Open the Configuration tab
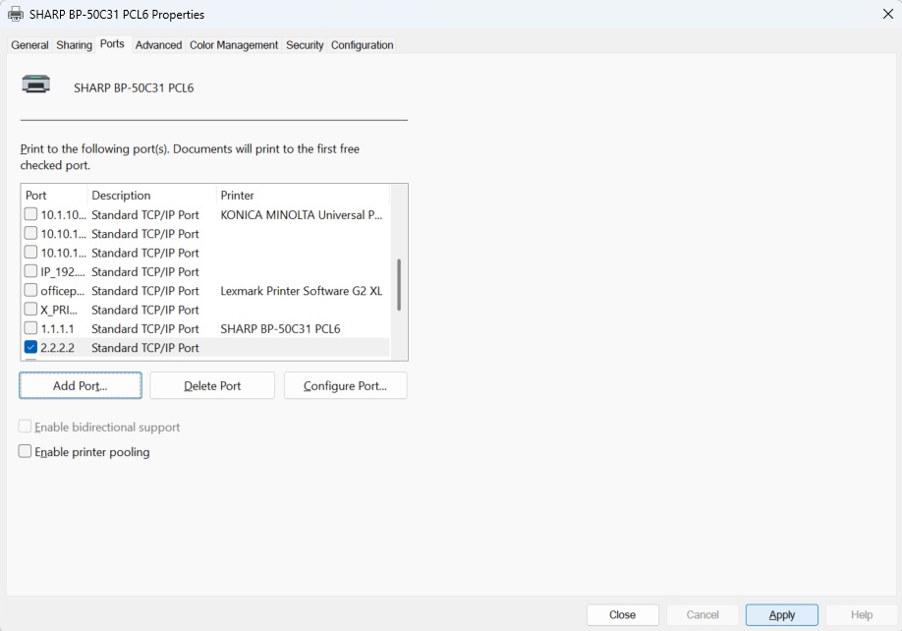 pyautogui.click(x=362, y=45)
